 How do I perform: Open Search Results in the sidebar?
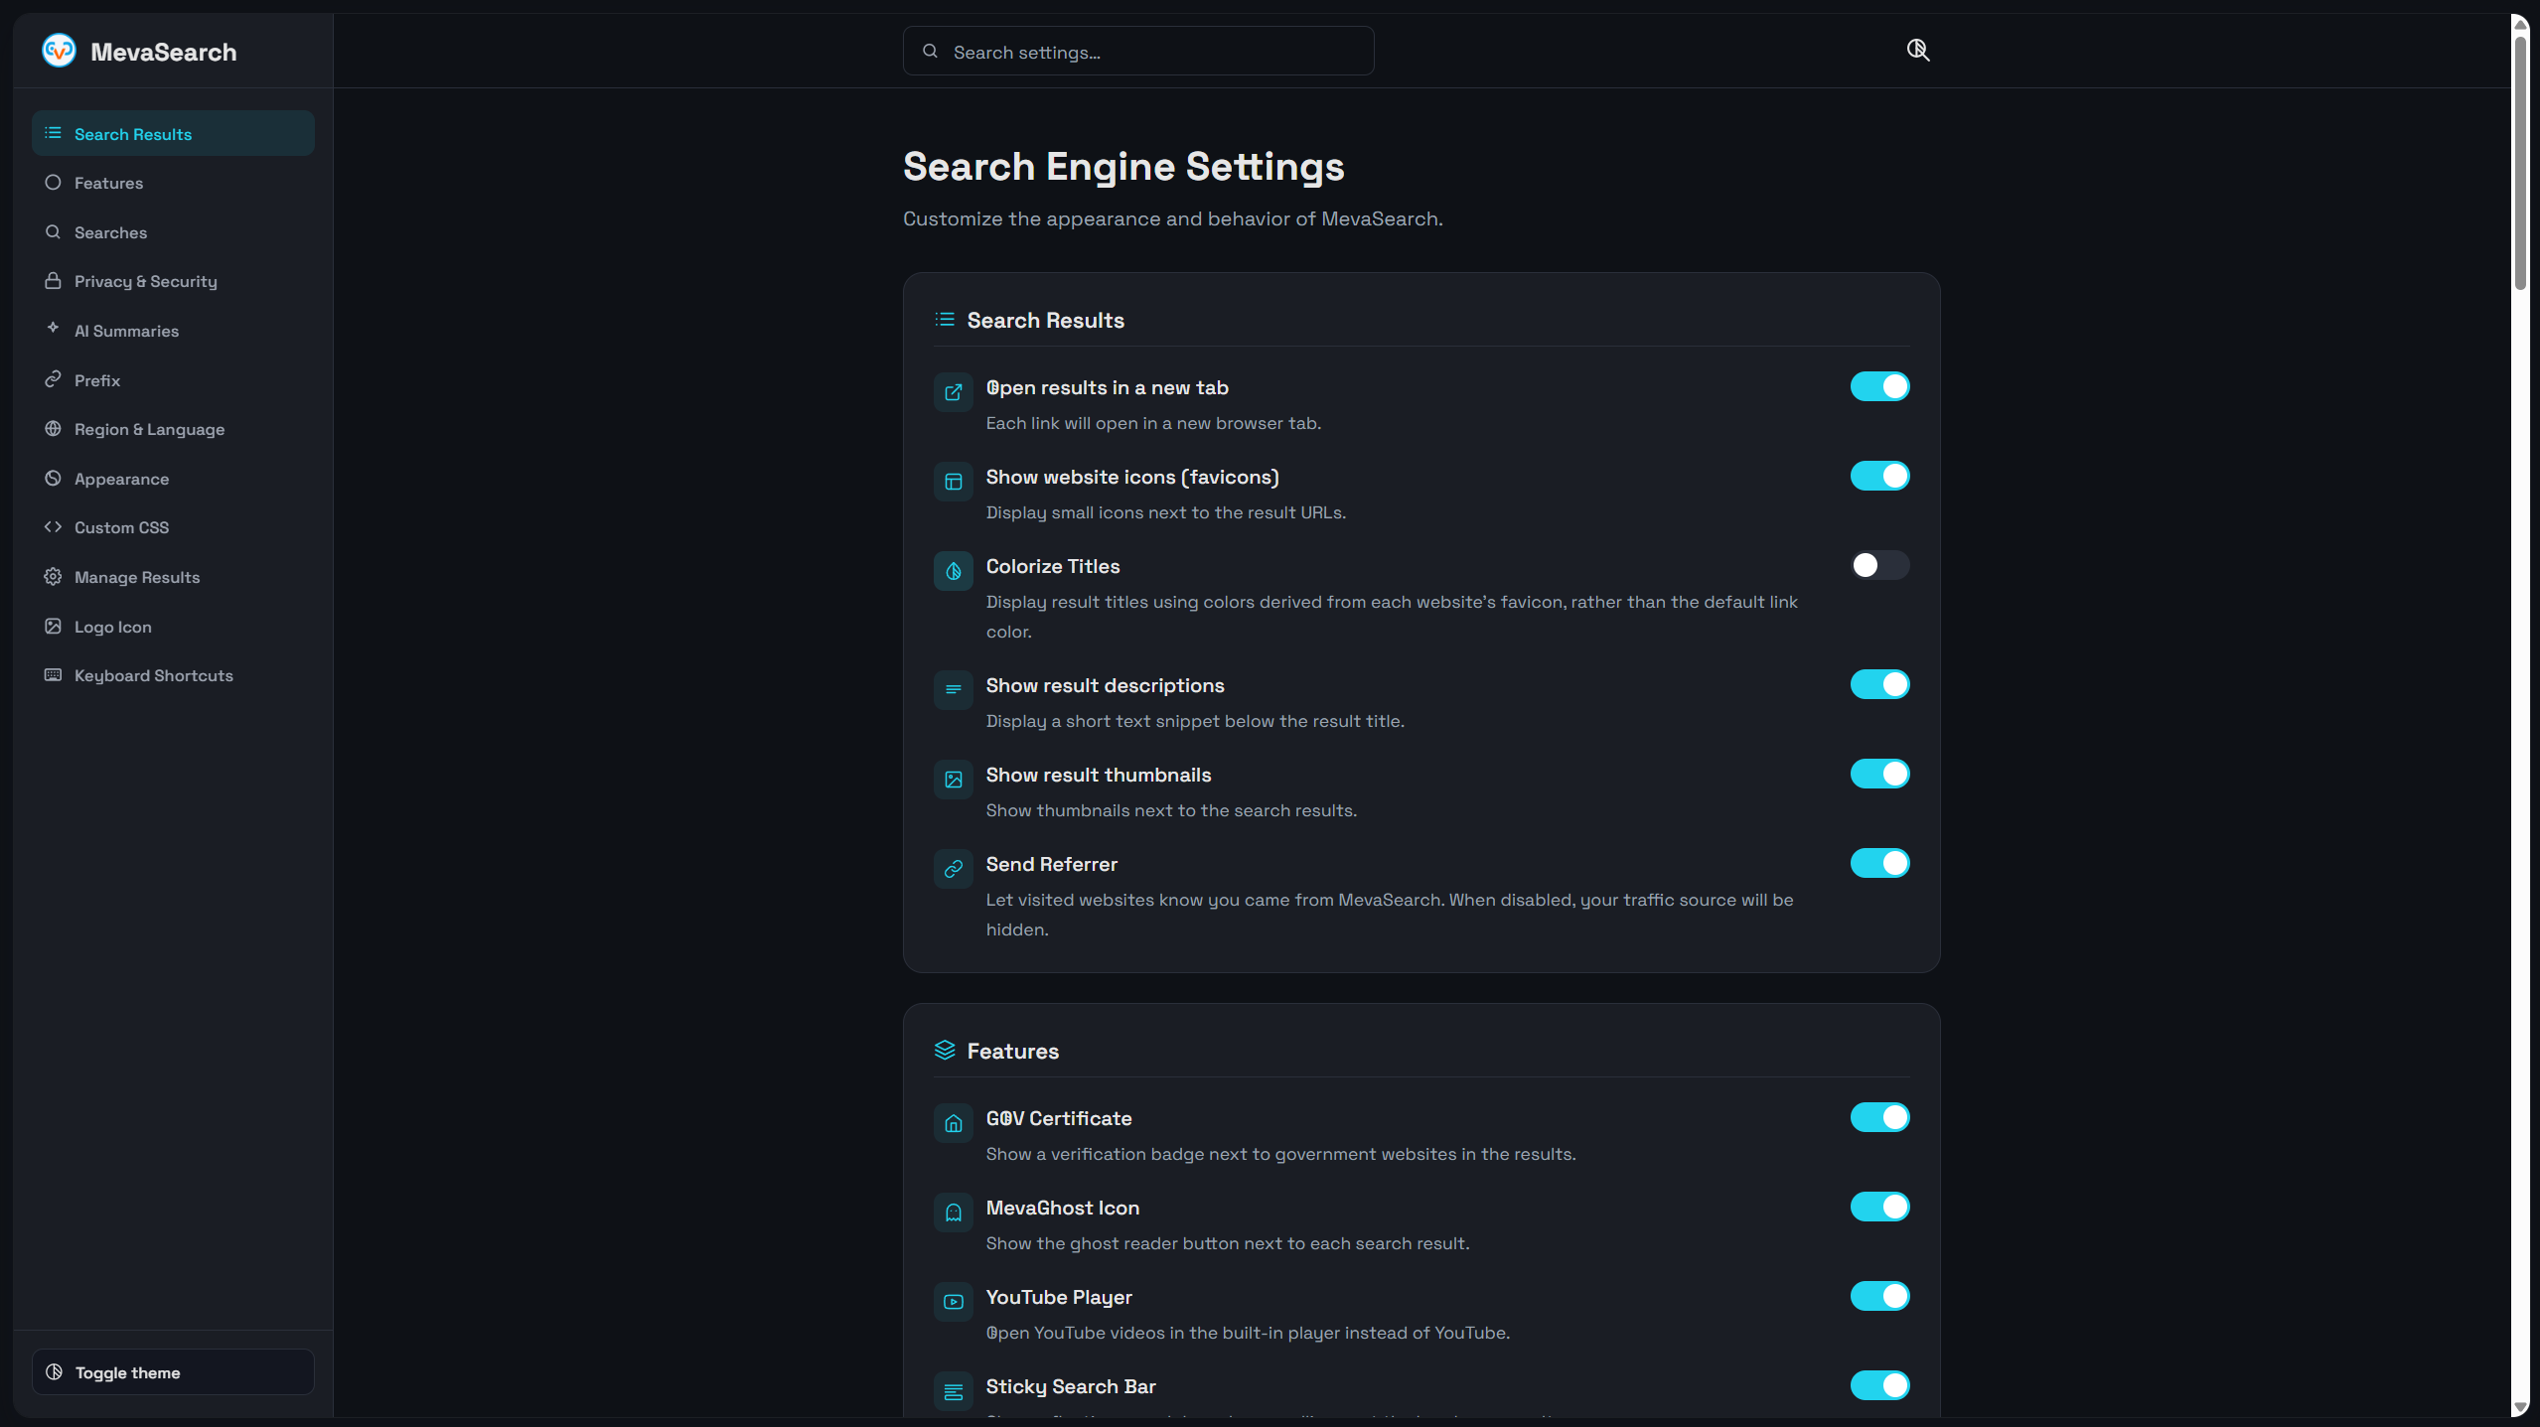(173, 133)
